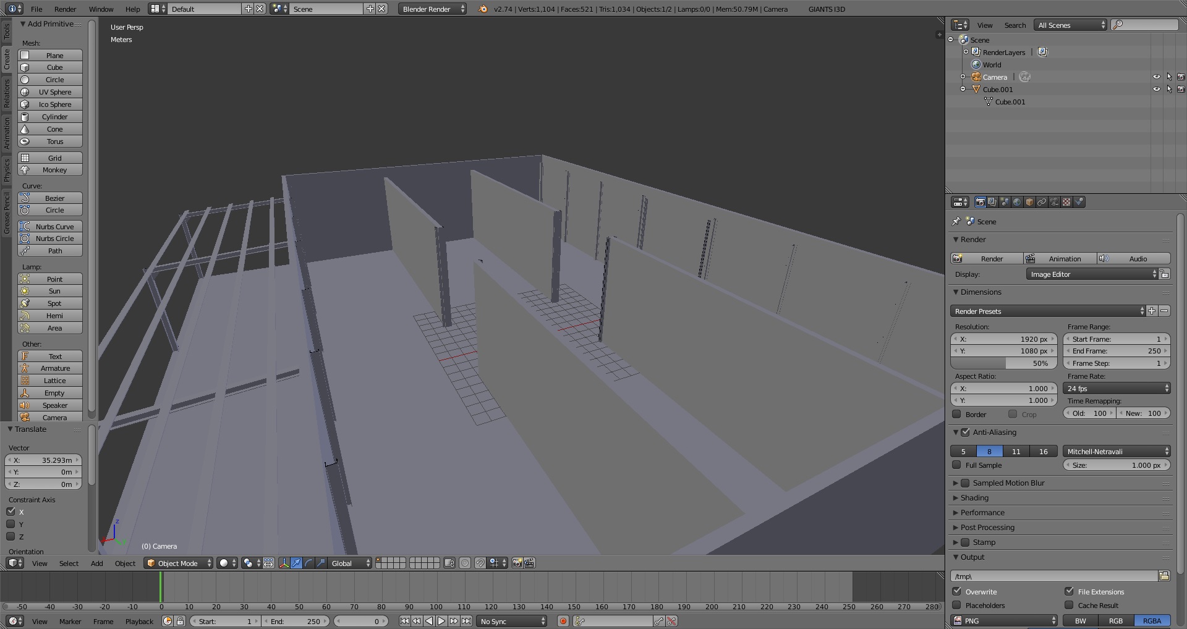1187x629 pixels.
Task: Open the Object Mode selector
Action: [179, 563]
